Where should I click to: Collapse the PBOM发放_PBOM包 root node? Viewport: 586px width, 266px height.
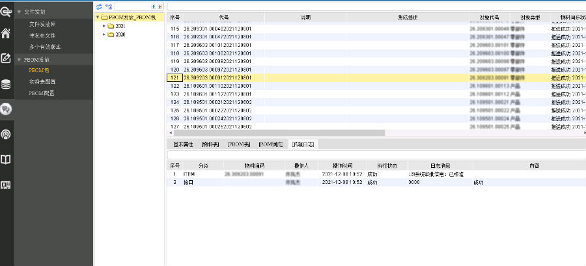point(98,18)
